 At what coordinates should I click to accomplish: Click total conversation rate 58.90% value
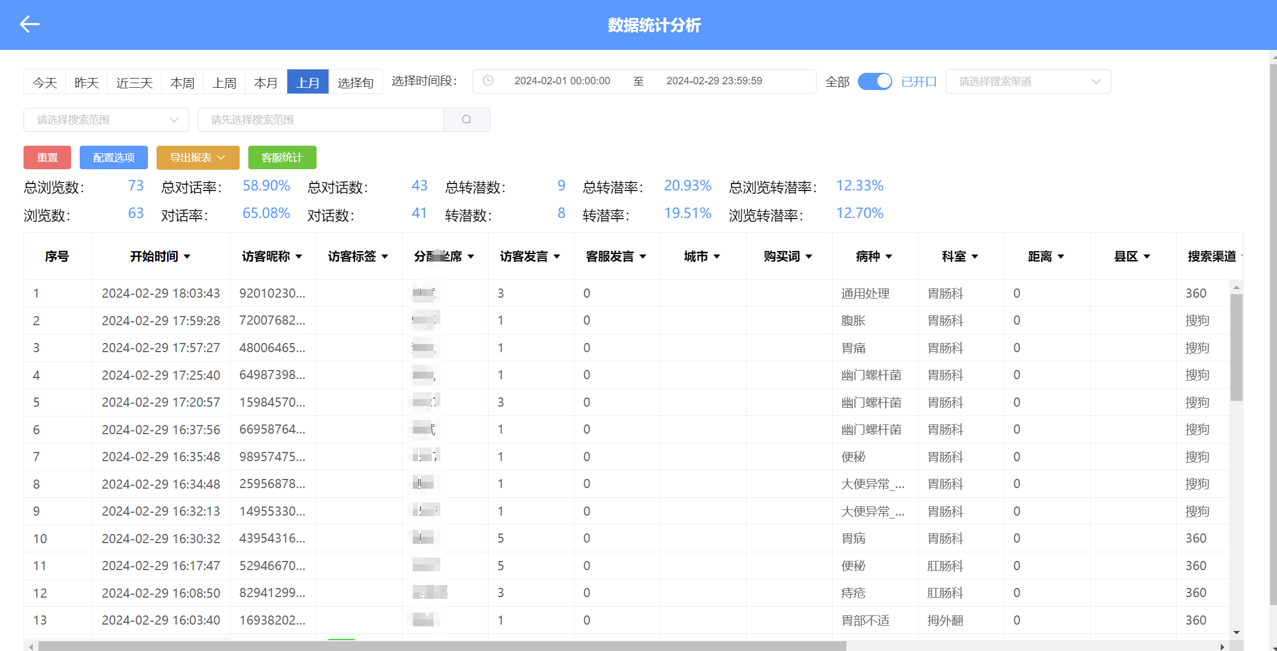[x=266, y=186]
